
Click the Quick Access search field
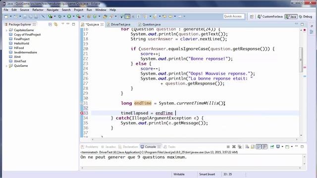234,16
